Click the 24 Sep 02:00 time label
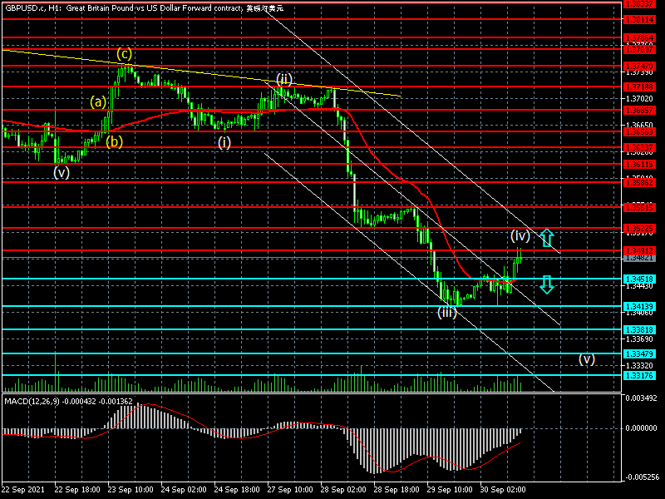 (x=184, y=490)
